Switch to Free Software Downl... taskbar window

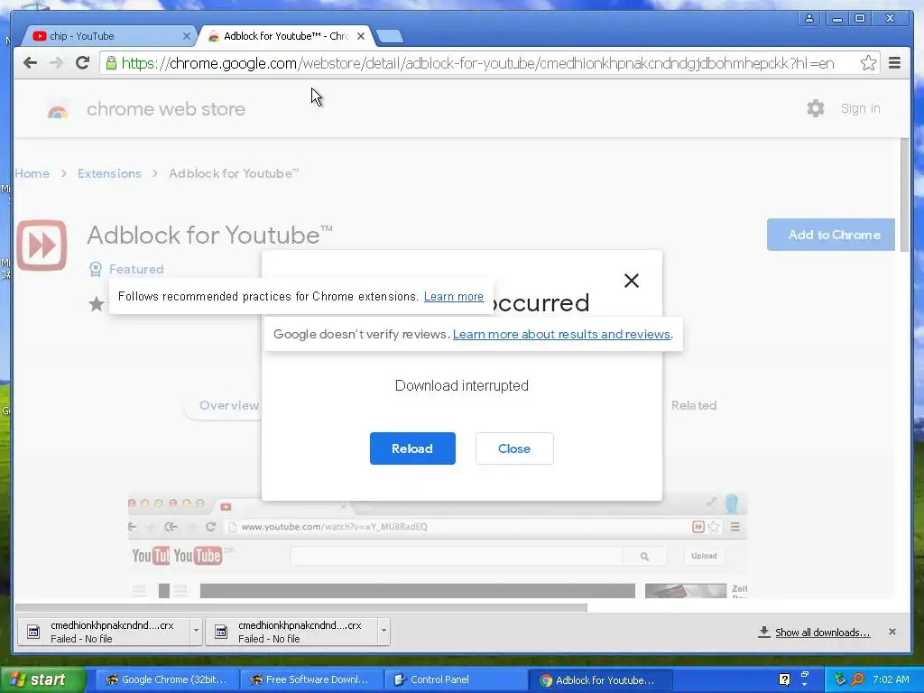tap(310, 679)
